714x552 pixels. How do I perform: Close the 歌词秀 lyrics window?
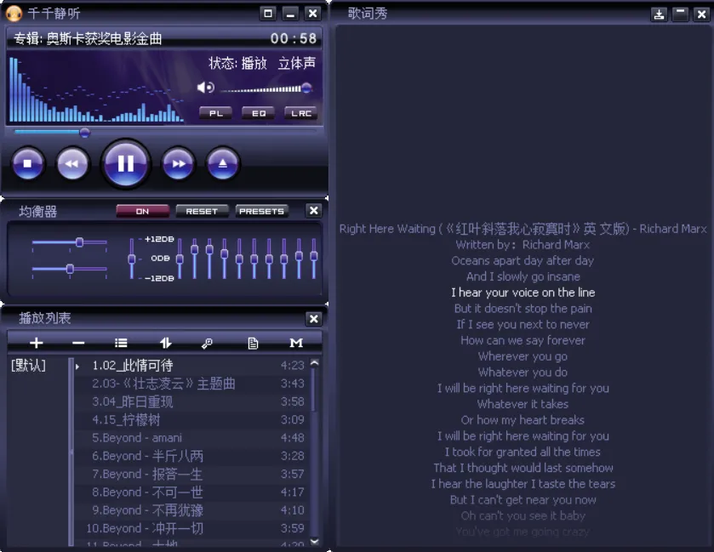coord(701,14)
